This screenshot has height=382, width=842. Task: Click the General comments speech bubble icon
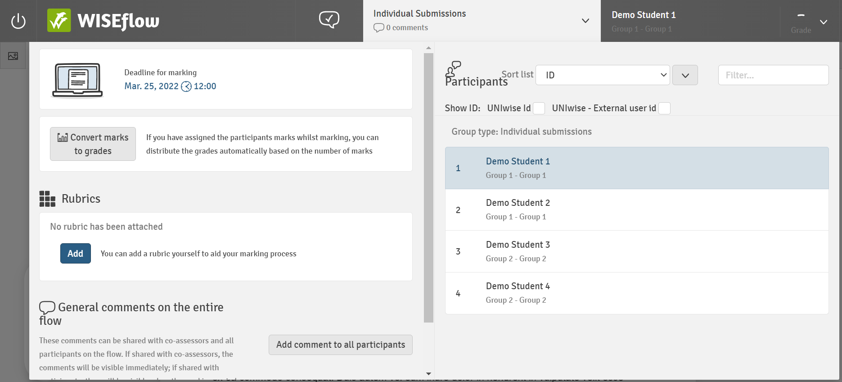47,307
